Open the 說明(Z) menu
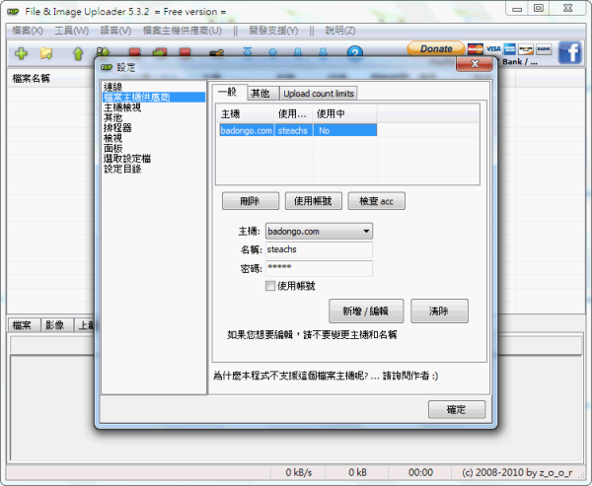Viewport: 592px width, 486px height. pyautogui.click(x=340, y=31)
